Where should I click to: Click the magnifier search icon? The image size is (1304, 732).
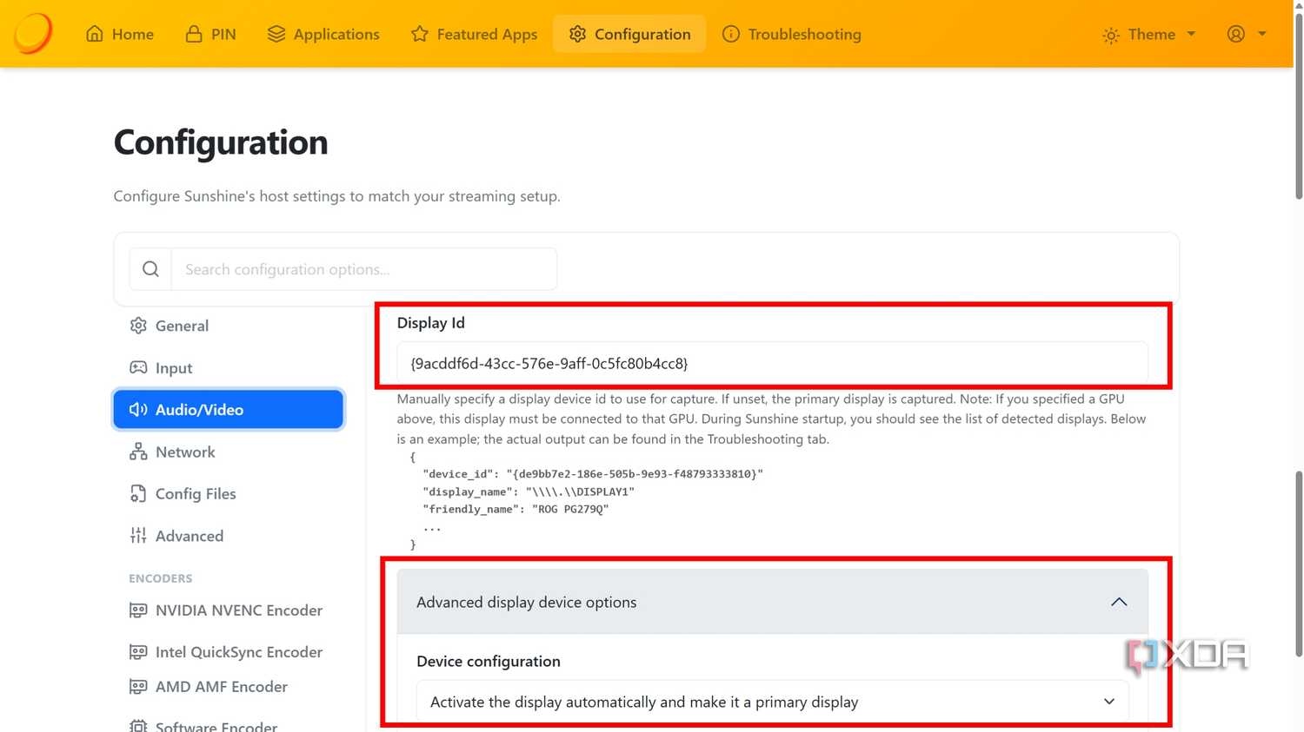[150, 269]
